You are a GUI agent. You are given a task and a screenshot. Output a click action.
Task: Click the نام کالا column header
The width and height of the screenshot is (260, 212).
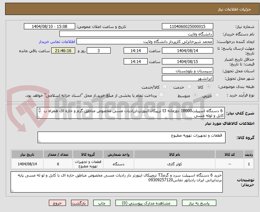[175, 154]
